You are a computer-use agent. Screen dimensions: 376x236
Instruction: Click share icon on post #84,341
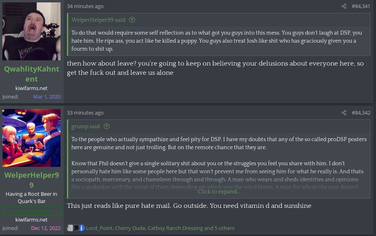[x=344, y=6]
